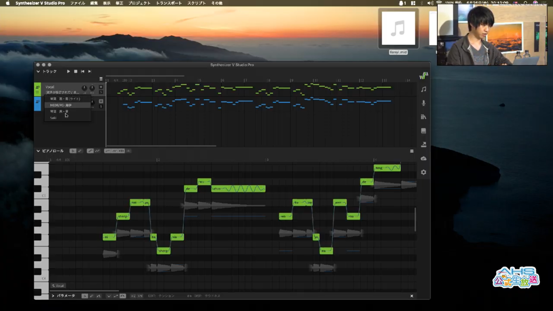Mute the second blue track

point(101,101)
